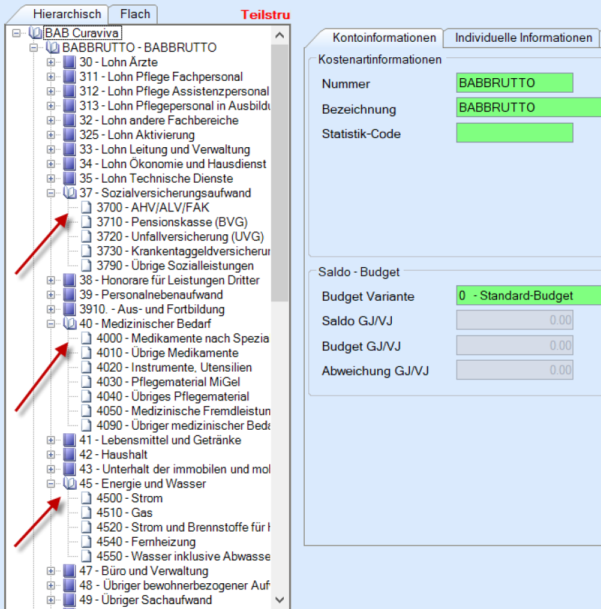Click the document icon beside 4030 - Pflegematerial MiGel
Viewport: 601px width, 609px height.
point(86,382)
